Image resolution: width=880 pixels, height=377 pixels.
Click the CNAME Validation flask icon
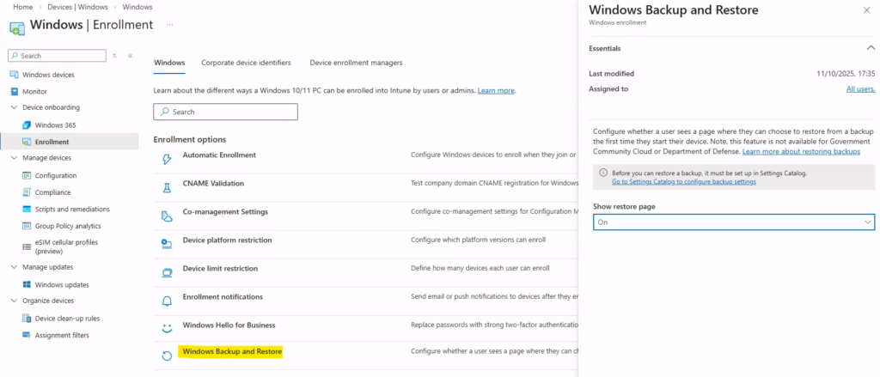(166, 186)
